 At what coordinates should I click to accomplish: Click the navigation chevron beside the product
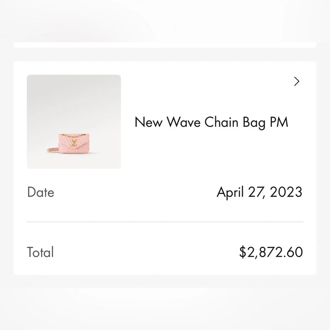coord(297,81)
